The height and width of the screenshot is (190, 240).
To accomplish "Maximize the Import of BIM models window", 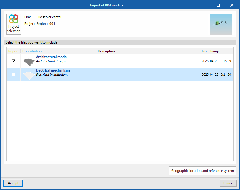I will click(218, 5).
